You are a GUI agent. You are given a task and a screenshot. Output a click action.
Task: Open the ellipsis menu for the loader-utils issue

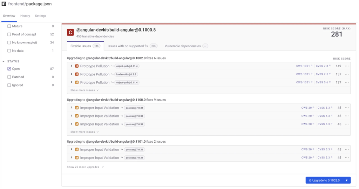347,74
